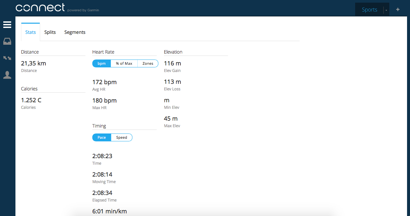Expand the dropdown arrow beside Sports
This screenshot has height=216, width=410.
(x=386, y=10)
